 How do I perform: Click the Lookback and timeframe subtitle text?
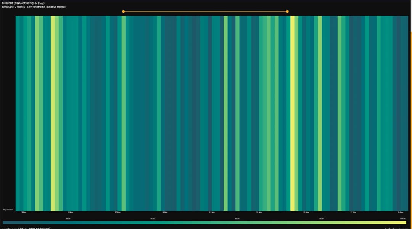(x=34, y=7)
